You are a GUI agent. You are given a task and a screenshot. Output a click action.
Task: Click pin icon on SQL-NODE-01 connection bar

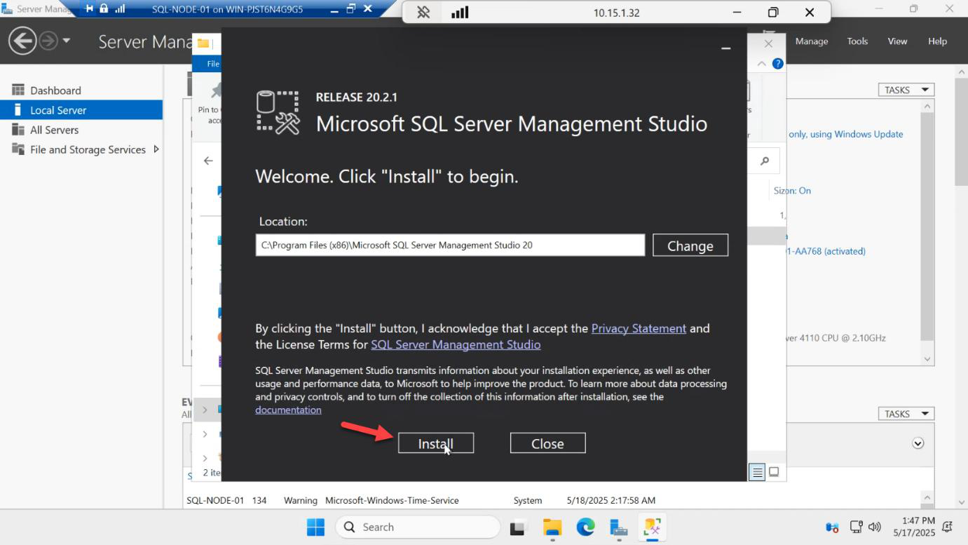[89, 9]
